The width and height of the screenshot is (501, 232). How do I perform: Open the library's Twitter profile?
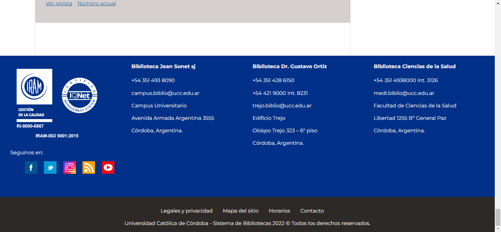pyautogui.click(x=50, y=167)
